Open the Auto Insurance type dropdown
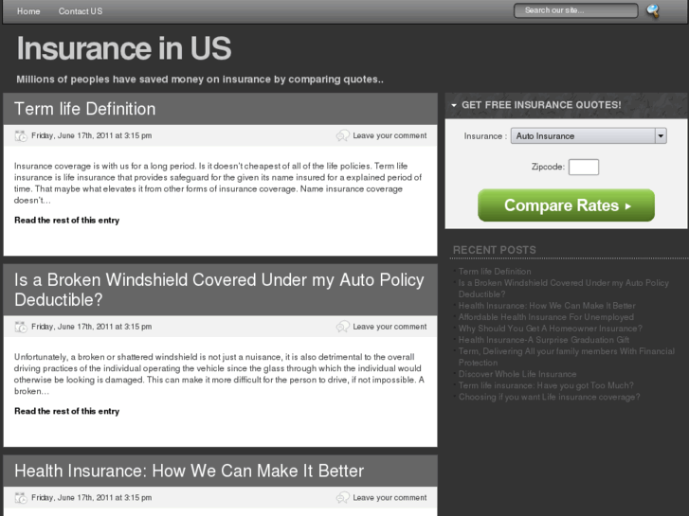689x516 pixels. (588, 135)
